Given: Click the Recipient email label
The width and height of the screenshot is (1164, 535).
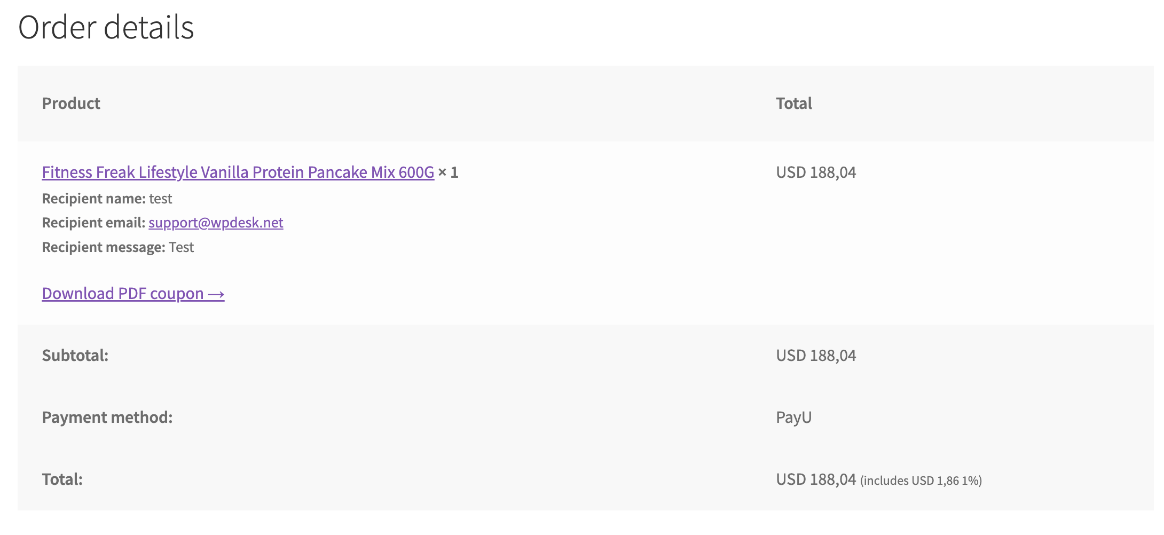Looking at the screenshot, I should pos(94,222).
